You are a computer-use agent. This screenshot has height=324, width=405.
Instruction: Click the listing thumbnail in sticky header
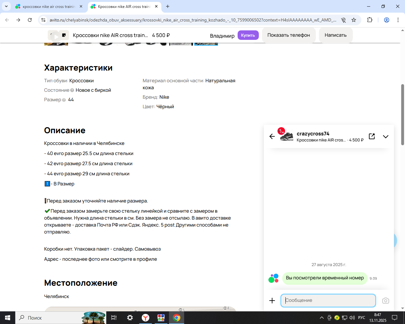coord(58,35)
